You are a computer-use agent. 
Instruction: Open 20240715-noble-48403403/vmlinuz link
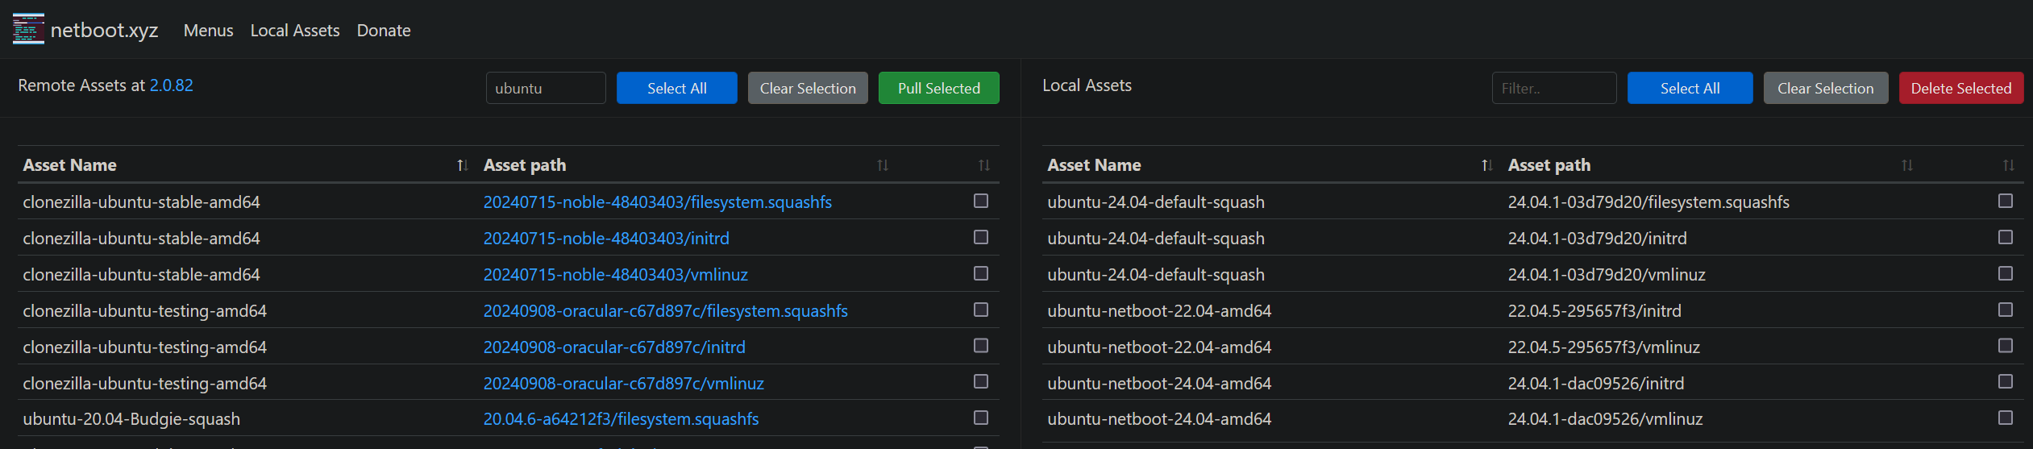click(x=616, y=275)
